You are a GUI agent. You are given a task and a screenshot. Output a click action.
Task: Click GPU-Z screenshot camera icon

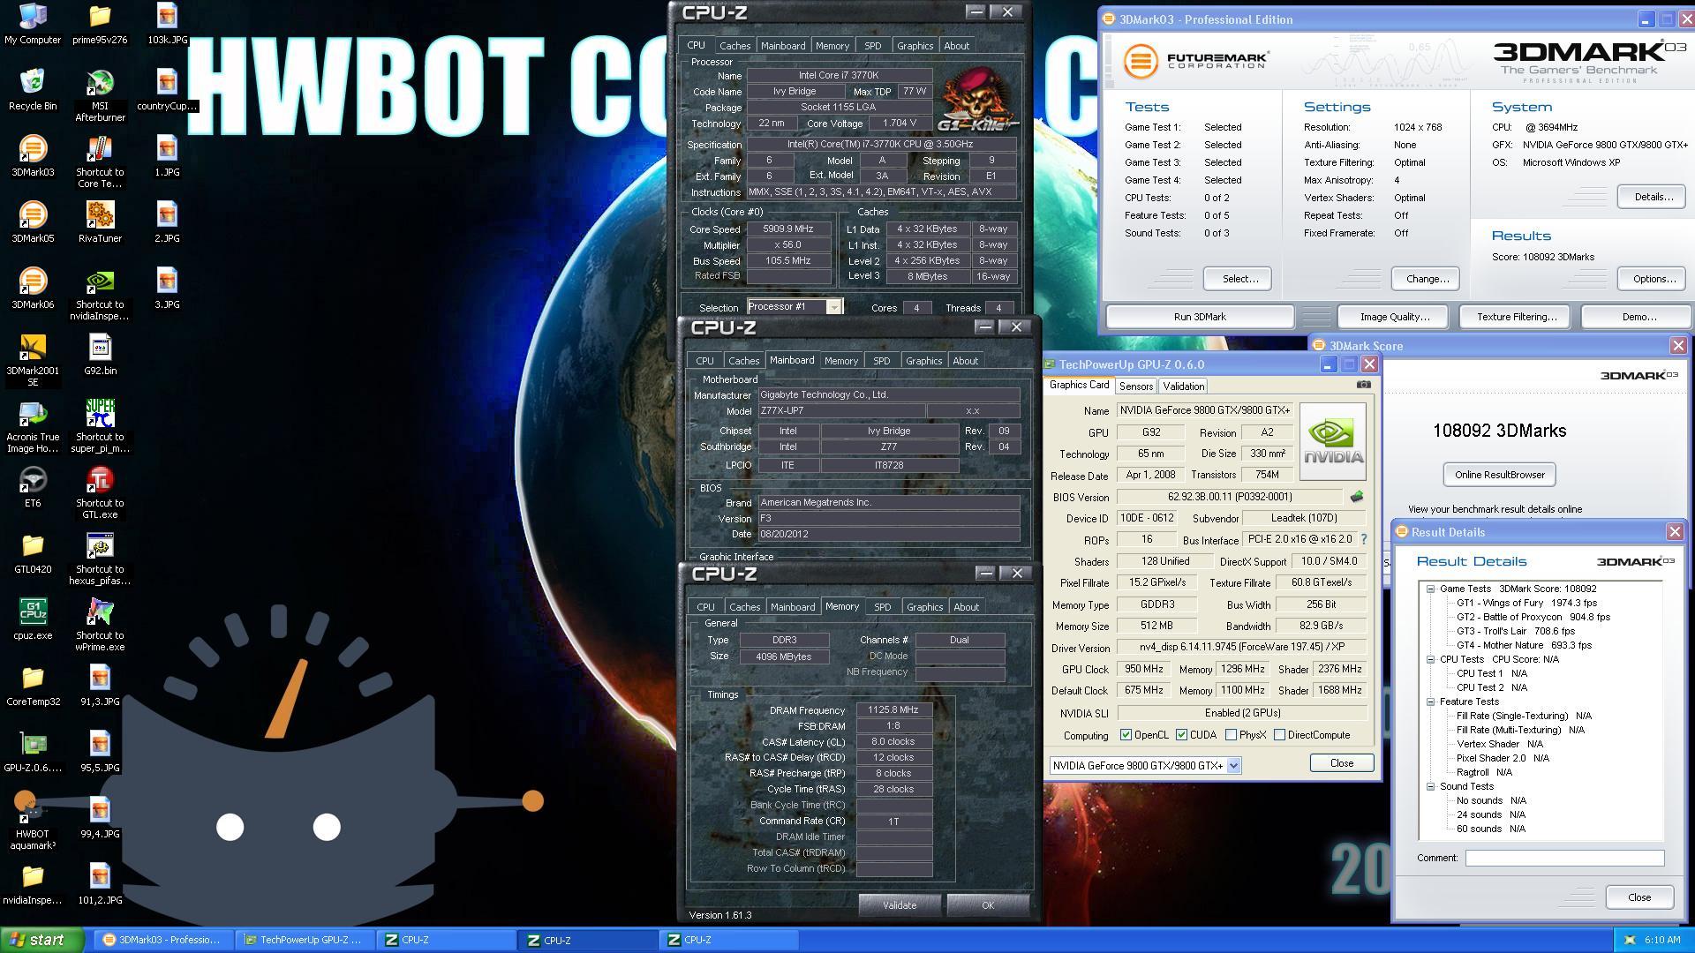[1363, 384]
